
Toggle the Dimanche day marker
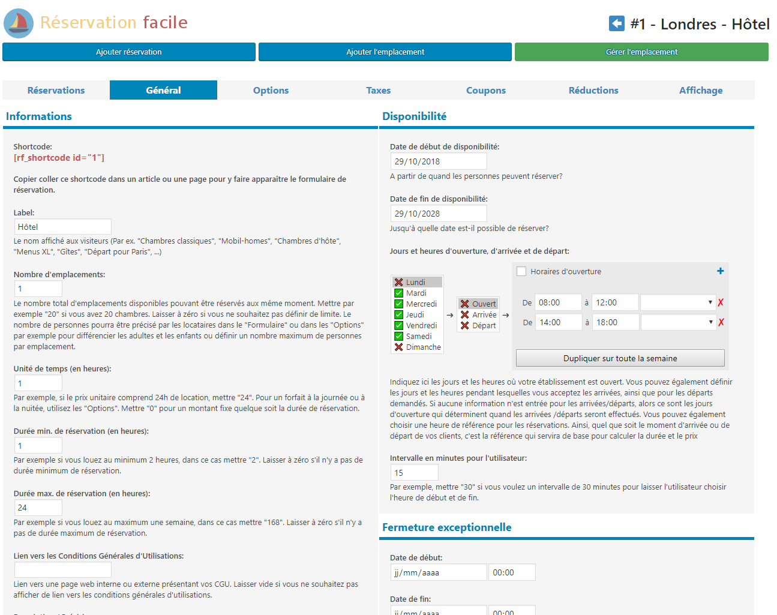tap(398, 347)
